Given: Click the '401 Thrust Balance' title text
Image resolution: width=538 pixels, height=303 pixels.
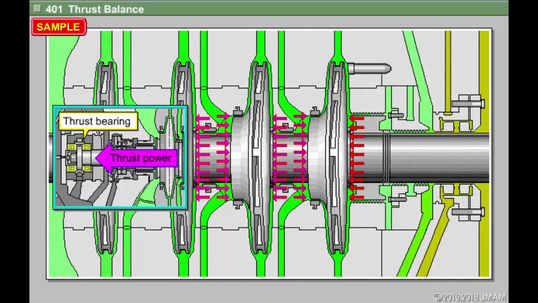Looking at the screenshot, I should [95, 9].
